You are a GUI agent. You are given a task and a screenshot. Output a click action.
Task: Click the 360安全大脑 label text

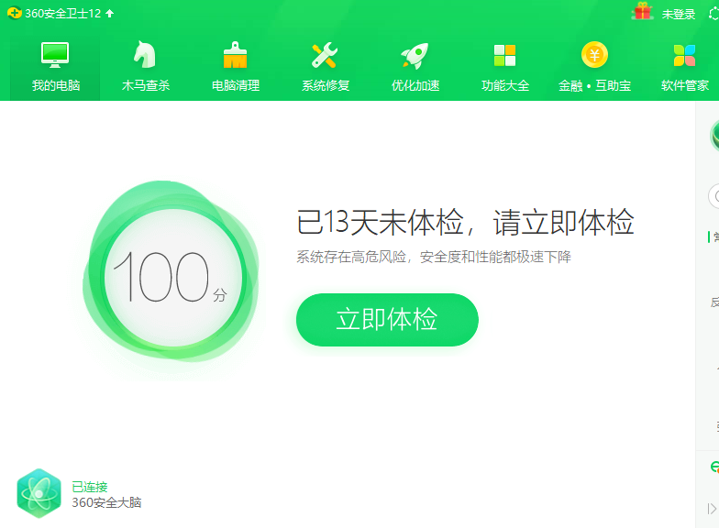(x=106, y=502)
